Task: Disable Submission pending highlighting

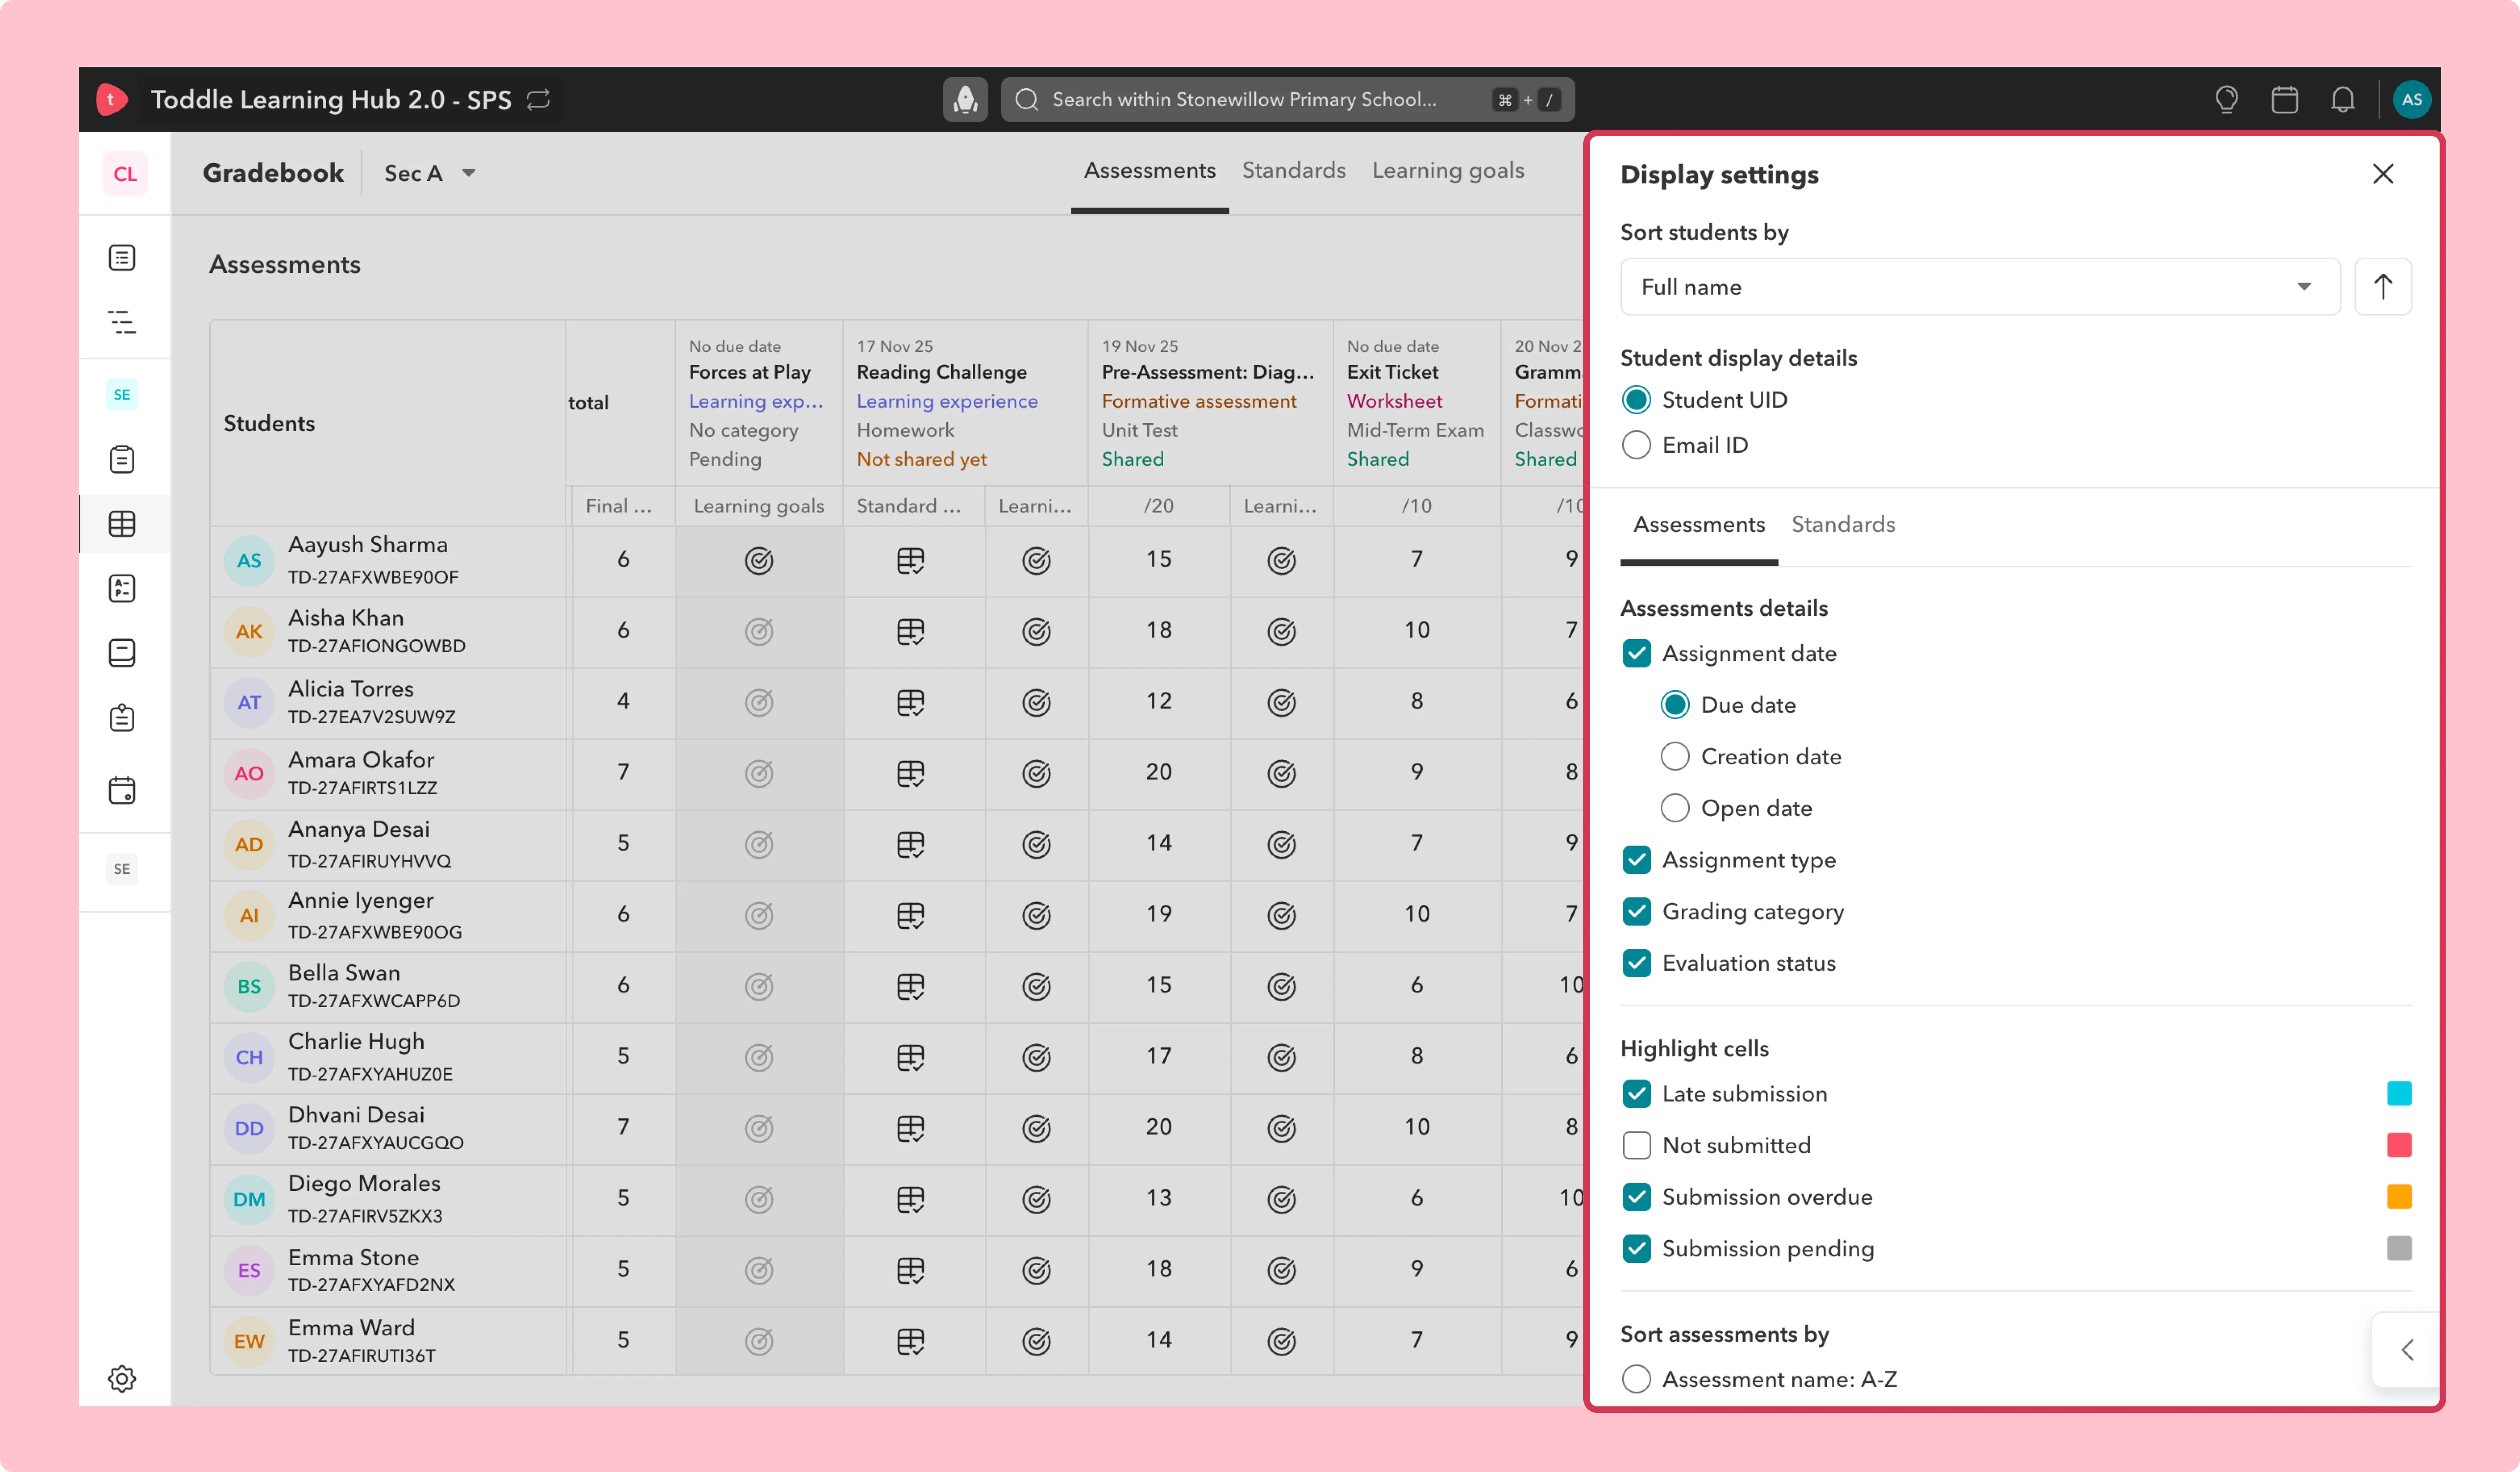Action: click(1636, 1249)
